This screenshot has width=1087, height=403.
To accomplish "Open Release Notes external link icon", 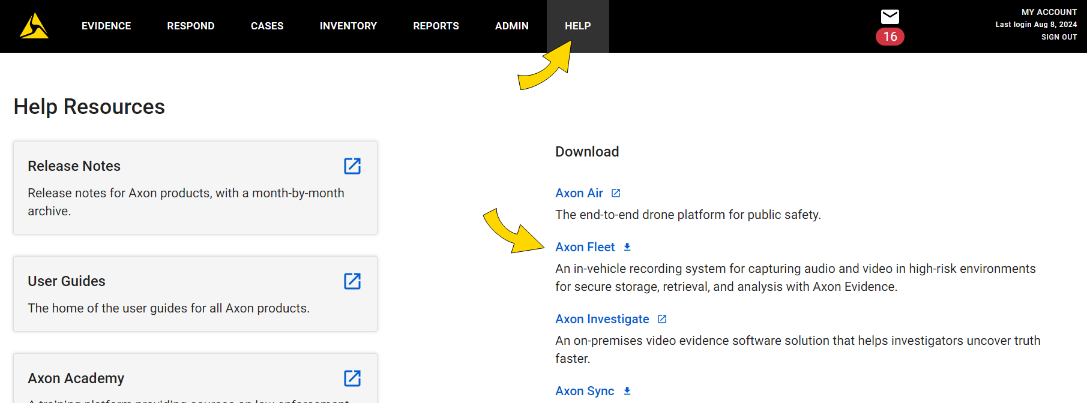I will click(x=352, y=166).
